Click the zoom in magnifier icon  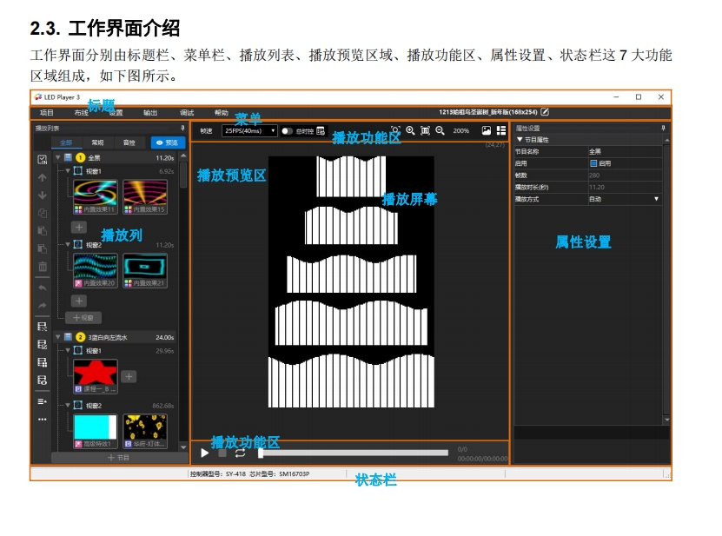410,130
